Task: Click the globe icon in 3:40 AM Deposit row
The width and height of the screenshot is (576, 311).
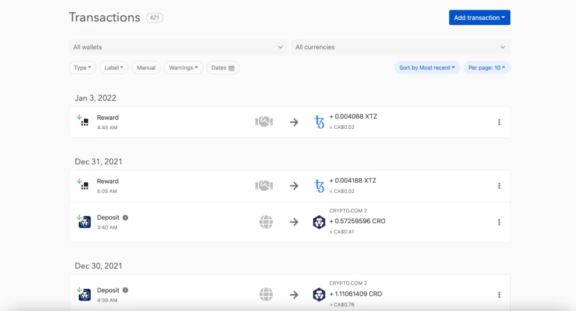Action: tap(266, 222)
